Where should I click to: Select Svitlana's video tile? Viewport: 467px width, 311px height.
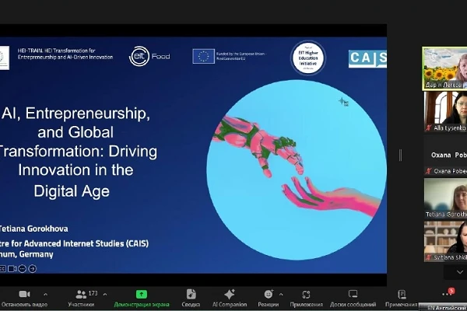445,241
